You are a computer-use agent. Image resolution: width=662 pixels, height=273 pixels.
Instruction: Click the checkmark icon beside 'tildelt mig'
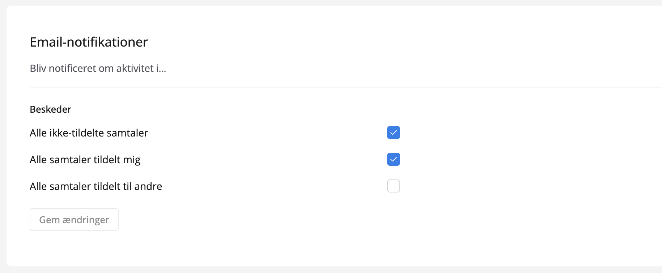point(393,159)
